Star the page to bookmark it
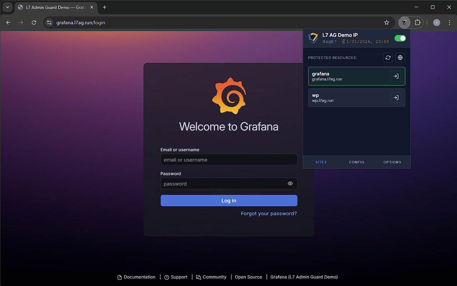Image resolution: width=457 pixels, height=286 pixels. coord(387,22)
